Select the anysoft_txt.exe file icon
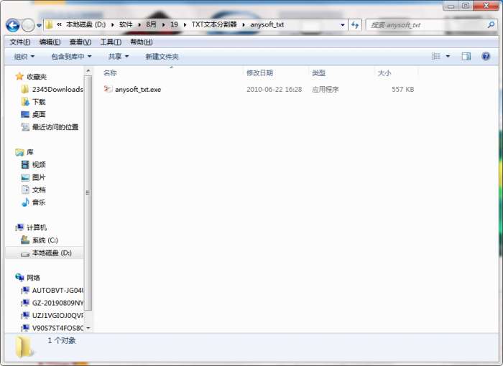This screenshot has height=366, width=503. [108, 89]
